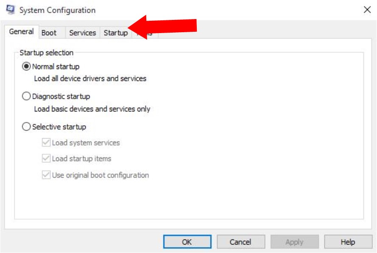Switch to the General tab
The height and width of the screenshot is (253, 377).
(x=21, y=32)
